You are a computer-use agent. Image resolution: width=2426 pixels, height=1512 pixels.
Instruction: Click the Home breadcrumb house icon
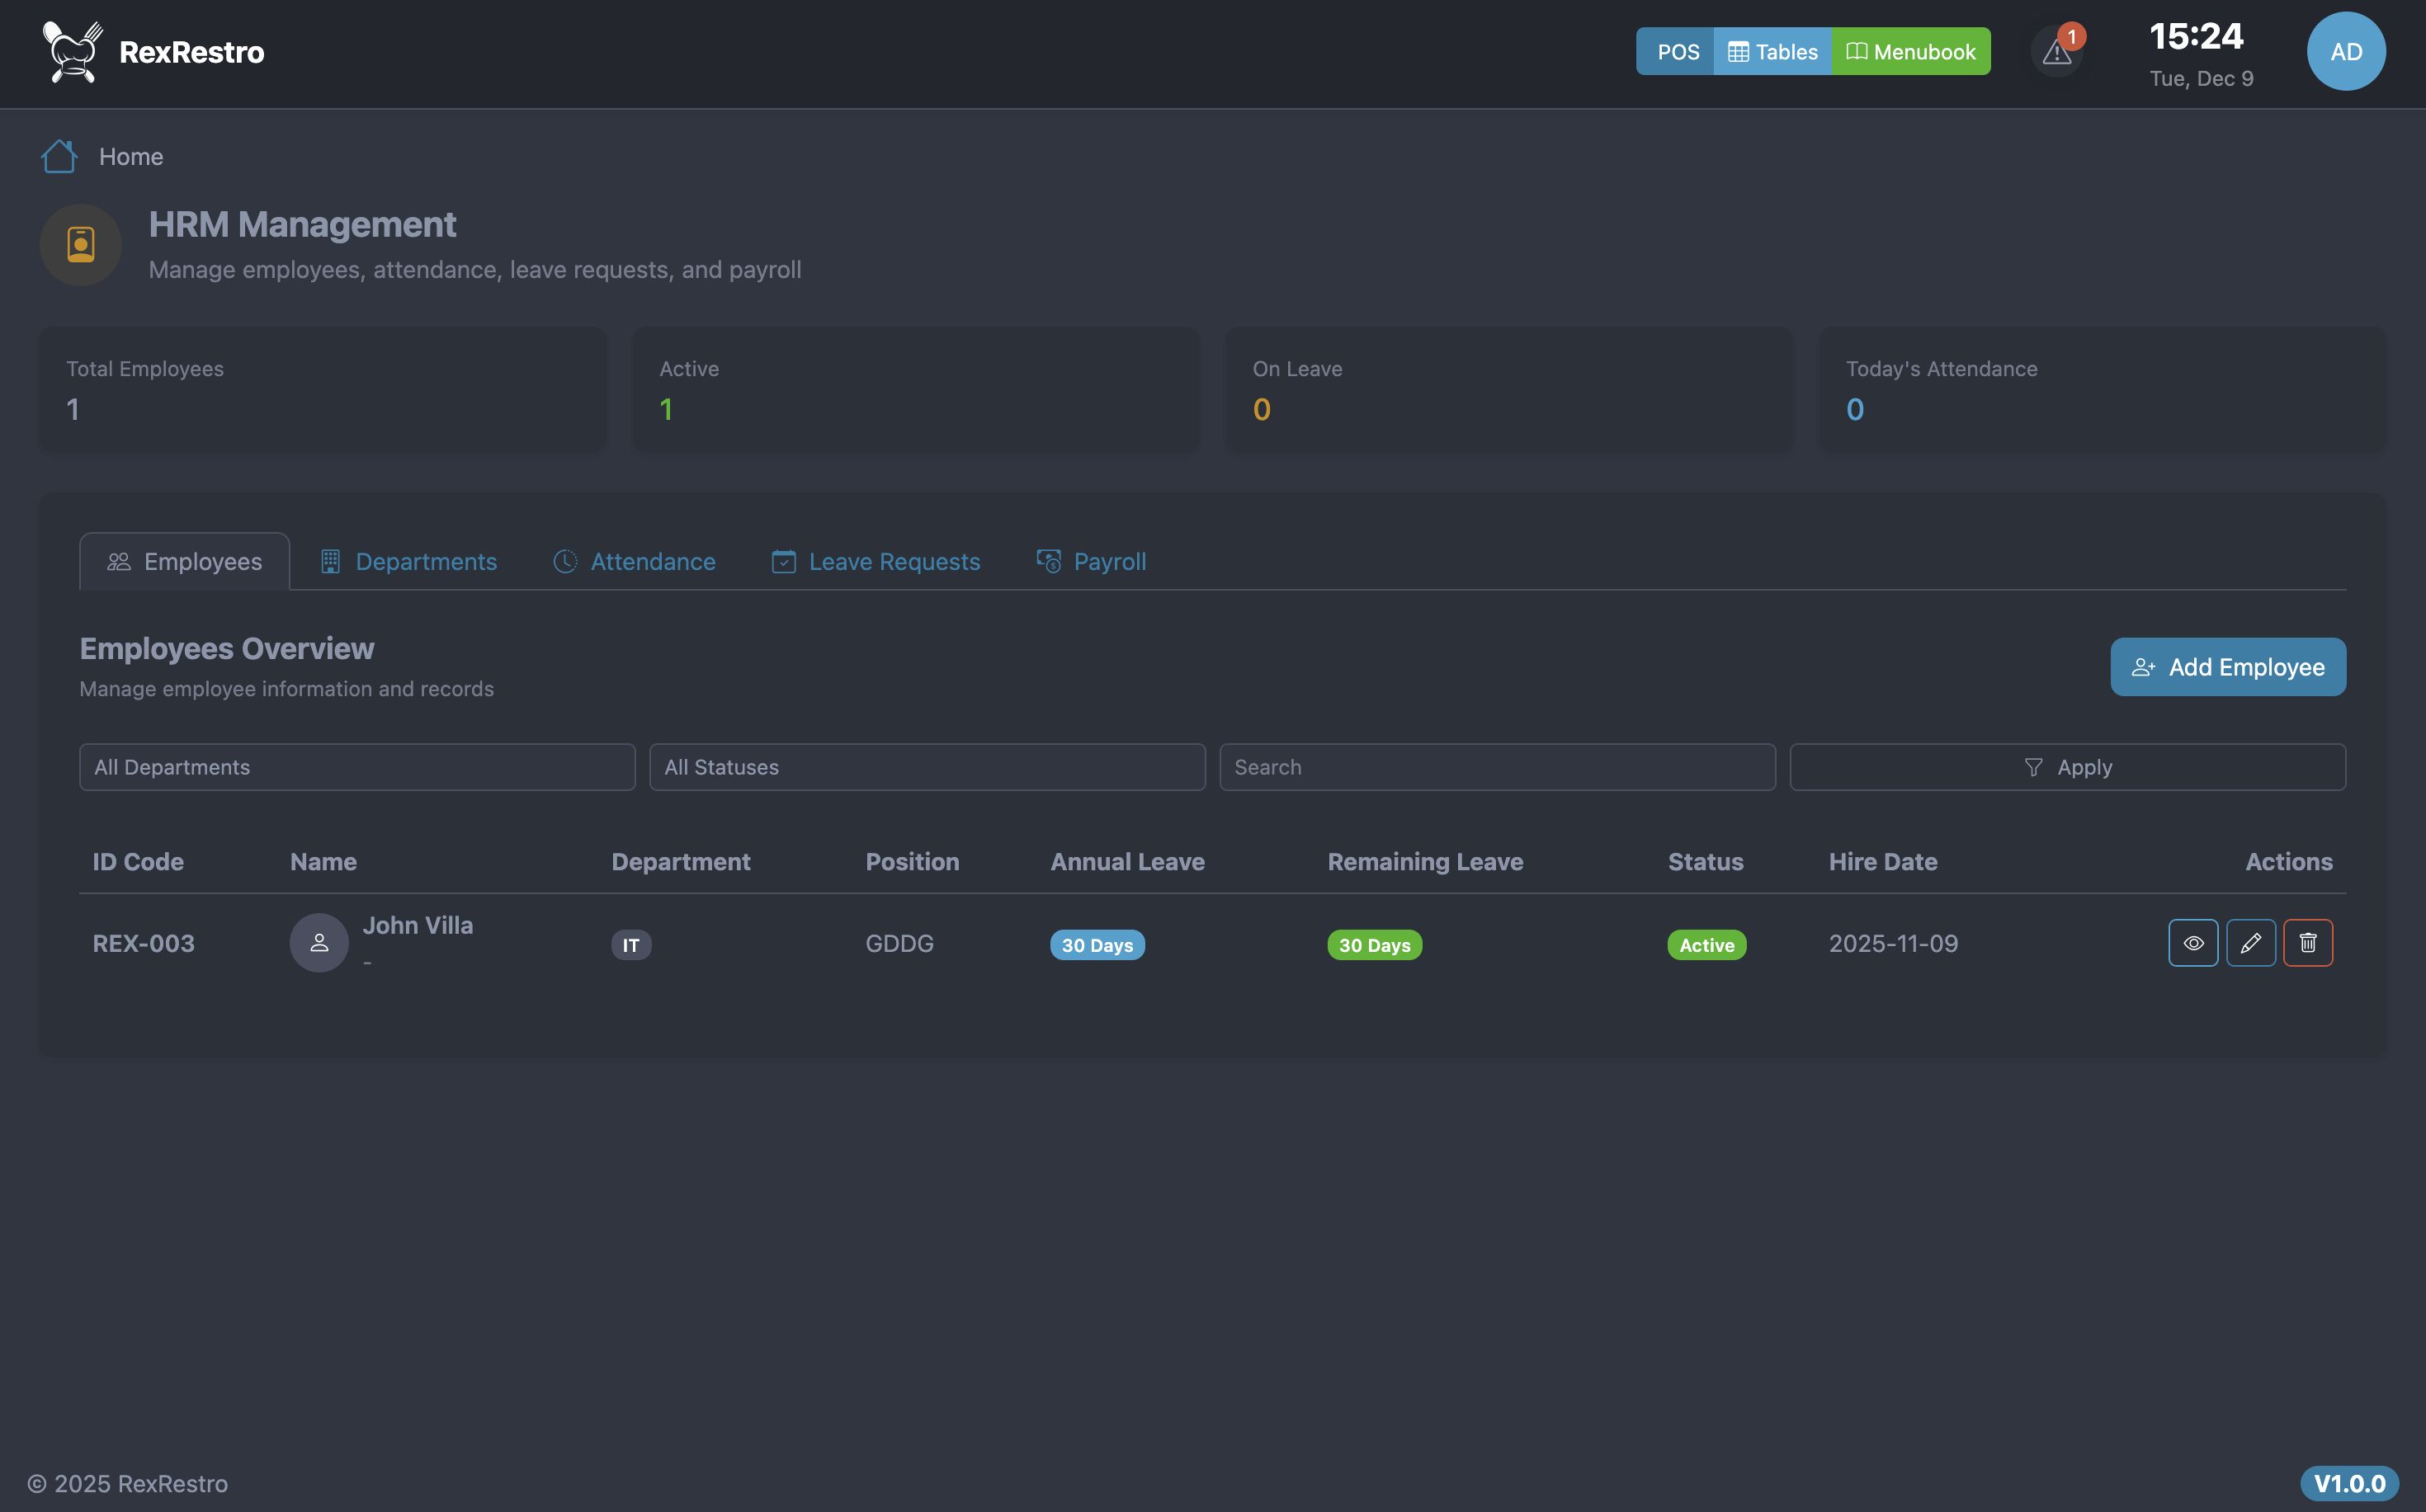[59, 156]
